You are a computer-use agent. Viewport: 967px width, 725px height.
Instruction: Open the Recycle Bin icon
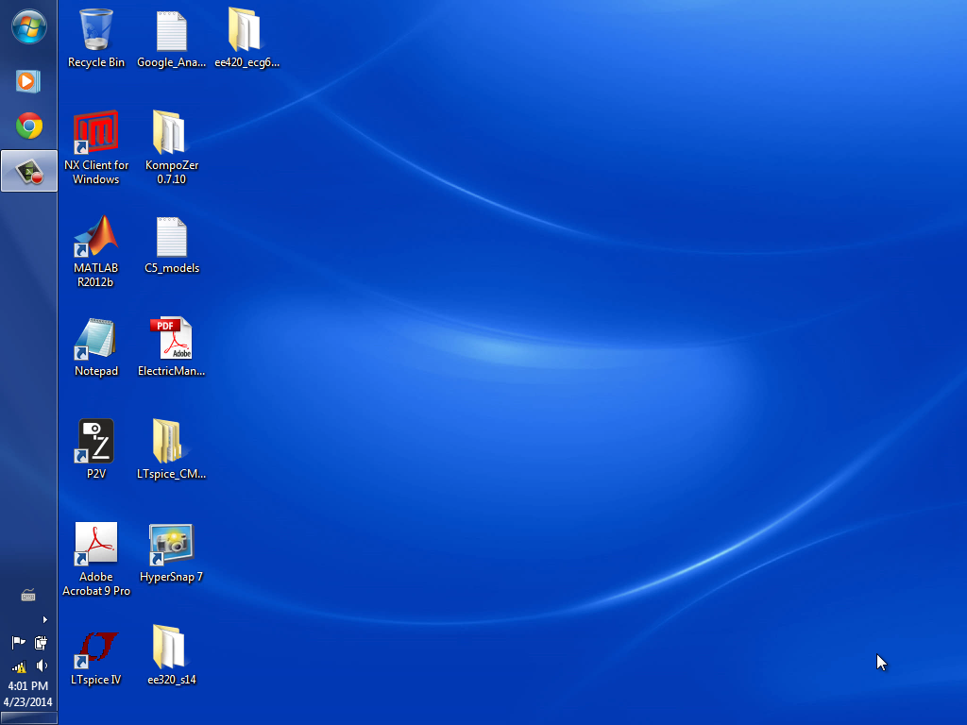(x=96, y=38)
